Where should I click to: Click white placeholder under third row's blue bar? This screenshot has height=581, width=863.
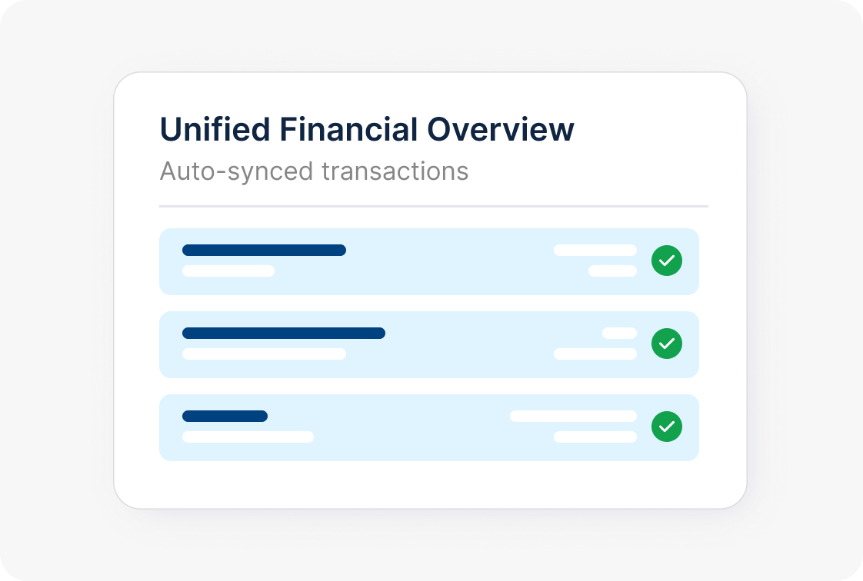tap(248, 437)
